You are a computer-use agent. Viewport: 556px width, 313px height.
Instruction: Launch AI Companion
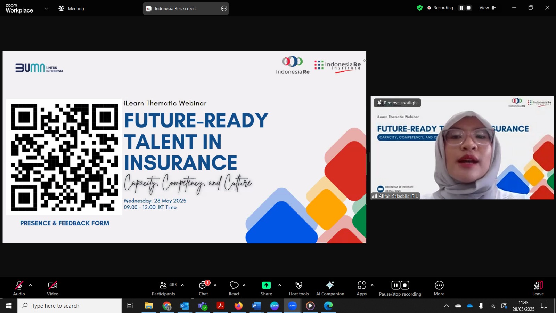[x=330, y=288]
